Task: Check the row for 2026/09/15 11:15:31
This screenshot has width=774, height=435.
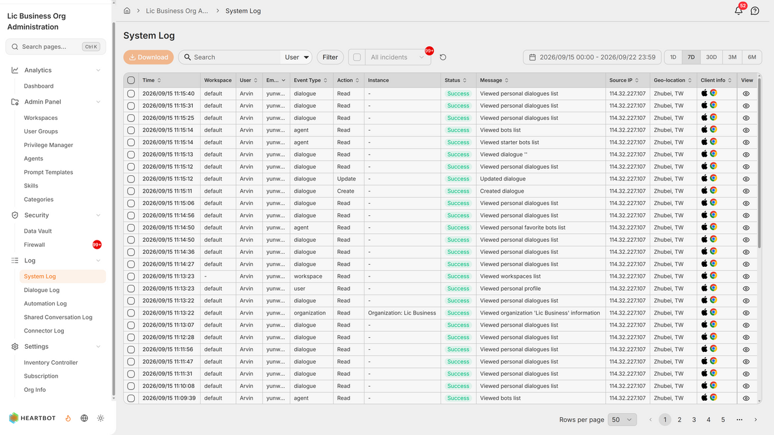Action: [131, 106]
